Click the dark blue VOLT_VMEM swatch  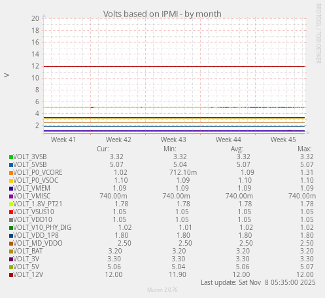pyautogui.click(x=11, y=189)
